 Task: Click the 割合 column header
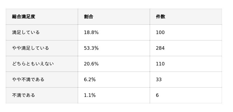pos(114,17)
